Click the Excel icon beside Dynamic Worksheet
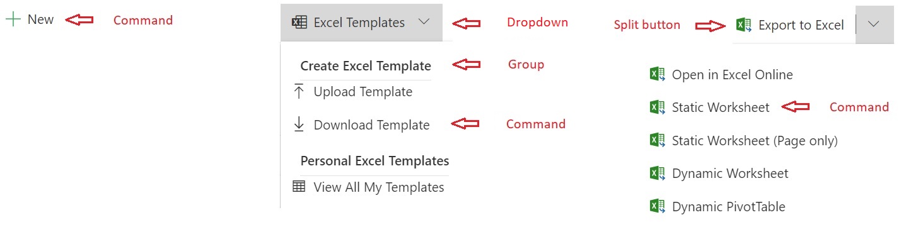 coord(657,173)
